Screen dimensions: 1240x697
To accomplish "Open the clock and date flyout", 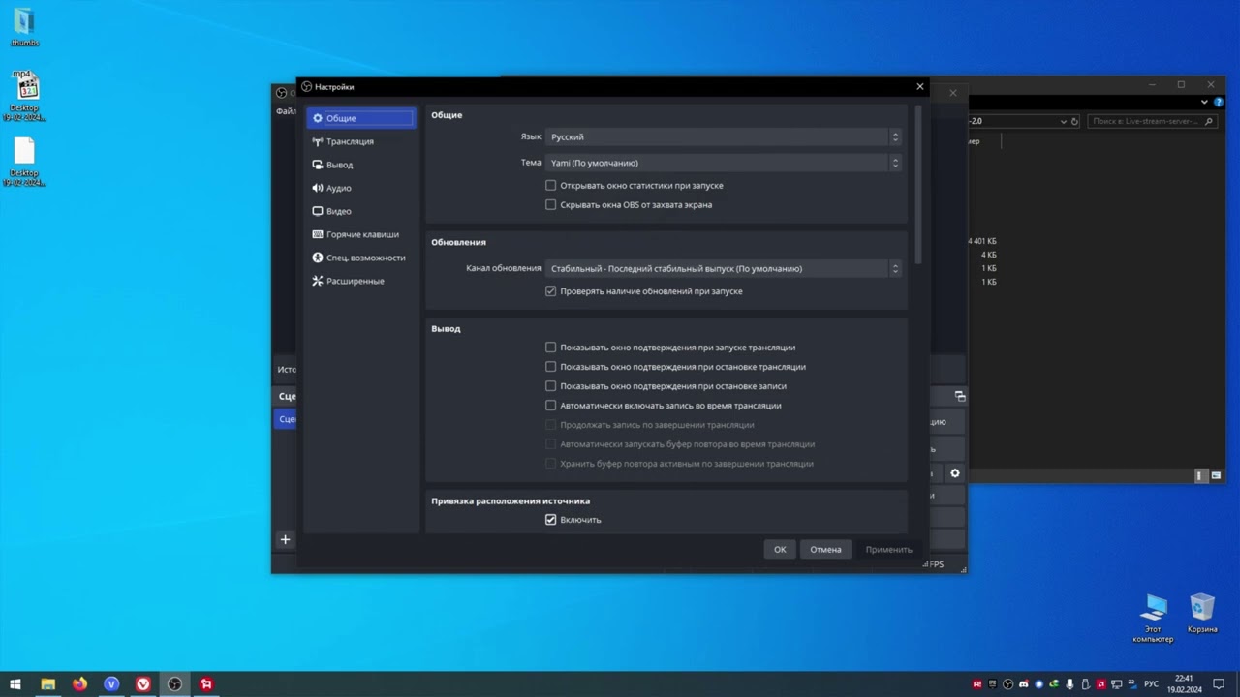I will (1184, 684).
